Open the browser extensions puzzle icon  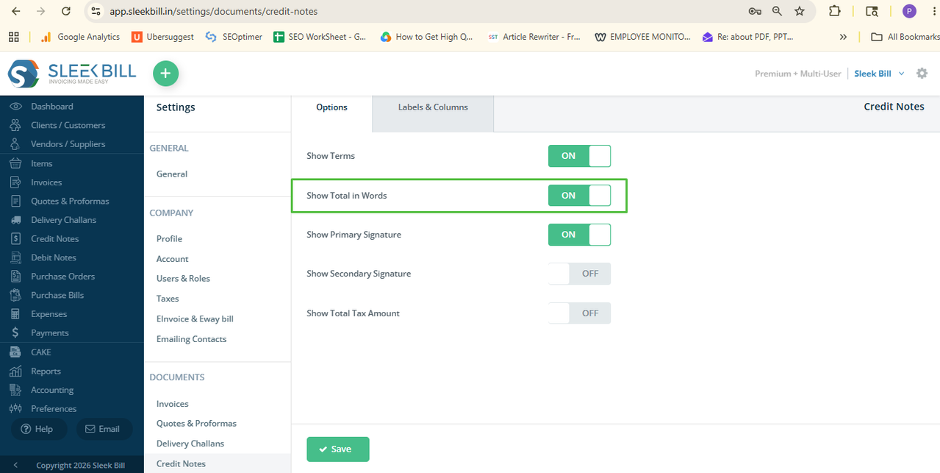[x=835, y=11]
